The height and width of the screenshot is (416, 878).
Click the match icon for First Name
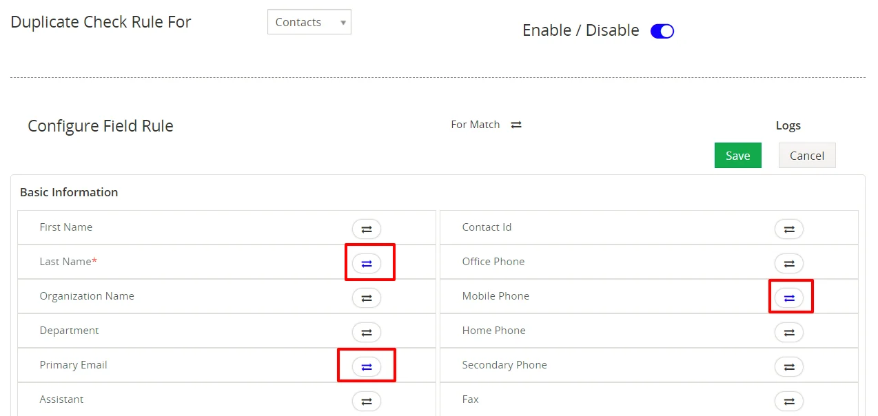pyautogui.click(x=367, y=229)
